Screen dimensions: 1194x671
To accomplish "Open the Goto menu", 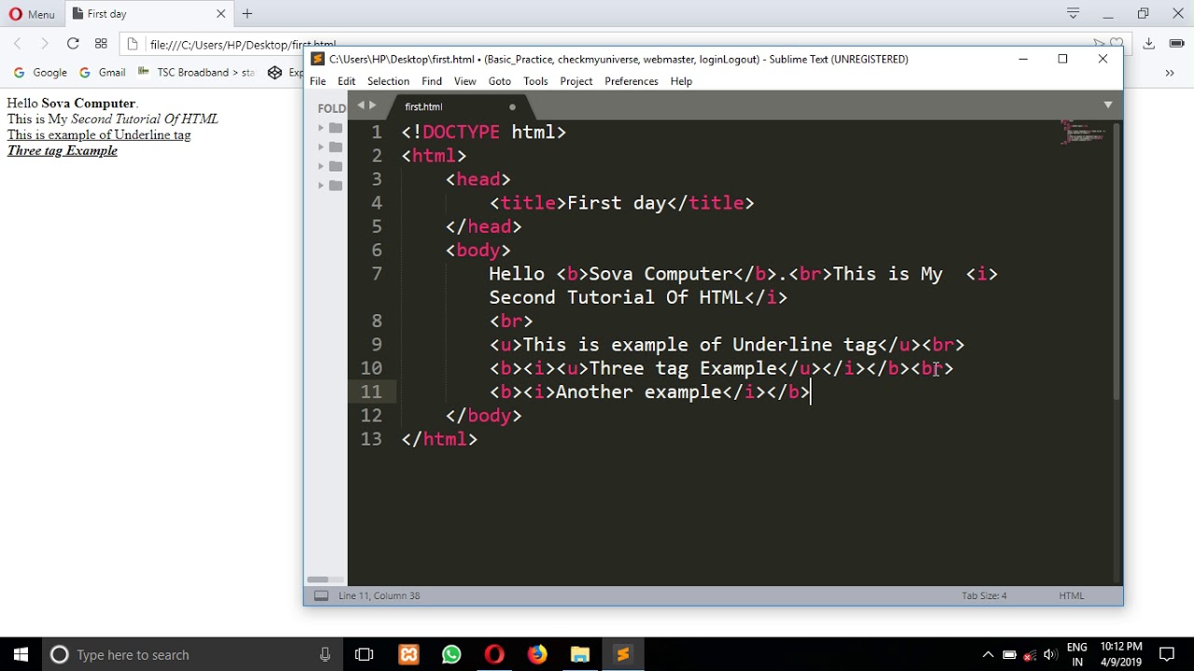I will (x=500, y=81).
